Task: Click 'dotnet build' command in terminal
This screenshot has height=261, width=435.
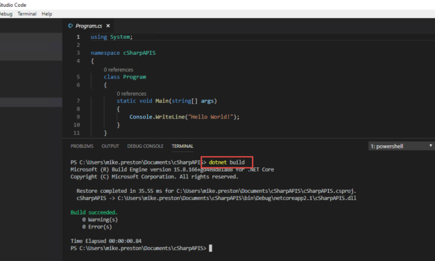Action: 227,162
